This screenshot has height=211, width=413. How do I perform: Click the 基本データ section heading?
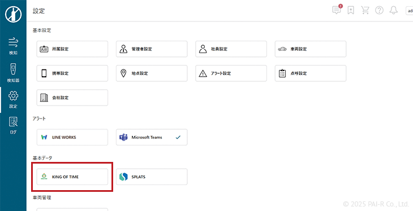click(x=42, y=158)
